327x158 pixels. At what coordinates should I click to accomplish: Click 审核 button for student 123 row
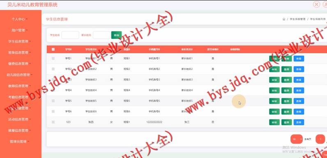[274, 122]
